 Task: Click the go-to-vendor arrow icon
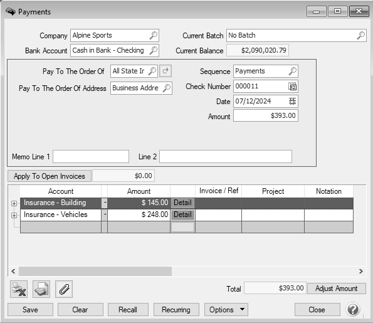tap(165, 71)
